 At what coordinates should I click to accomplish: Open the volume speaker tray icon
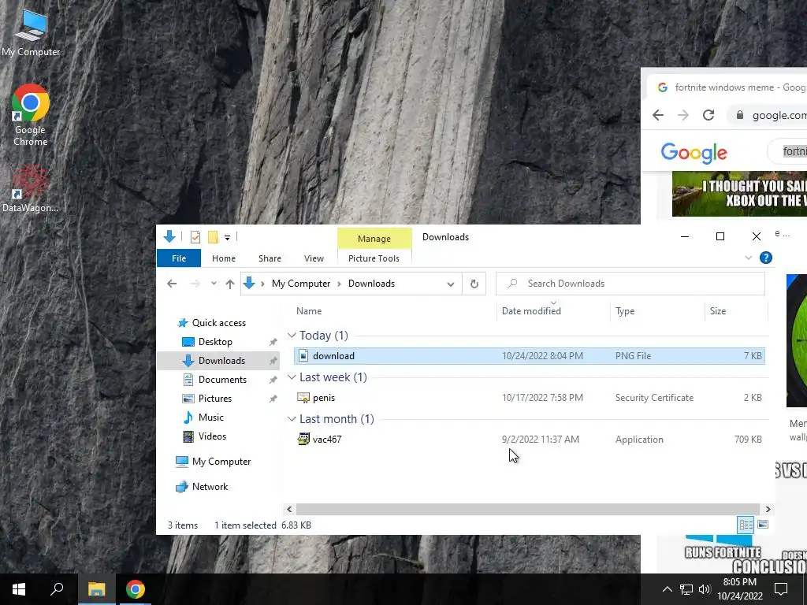pyautogui.click(x=705, y=589)
